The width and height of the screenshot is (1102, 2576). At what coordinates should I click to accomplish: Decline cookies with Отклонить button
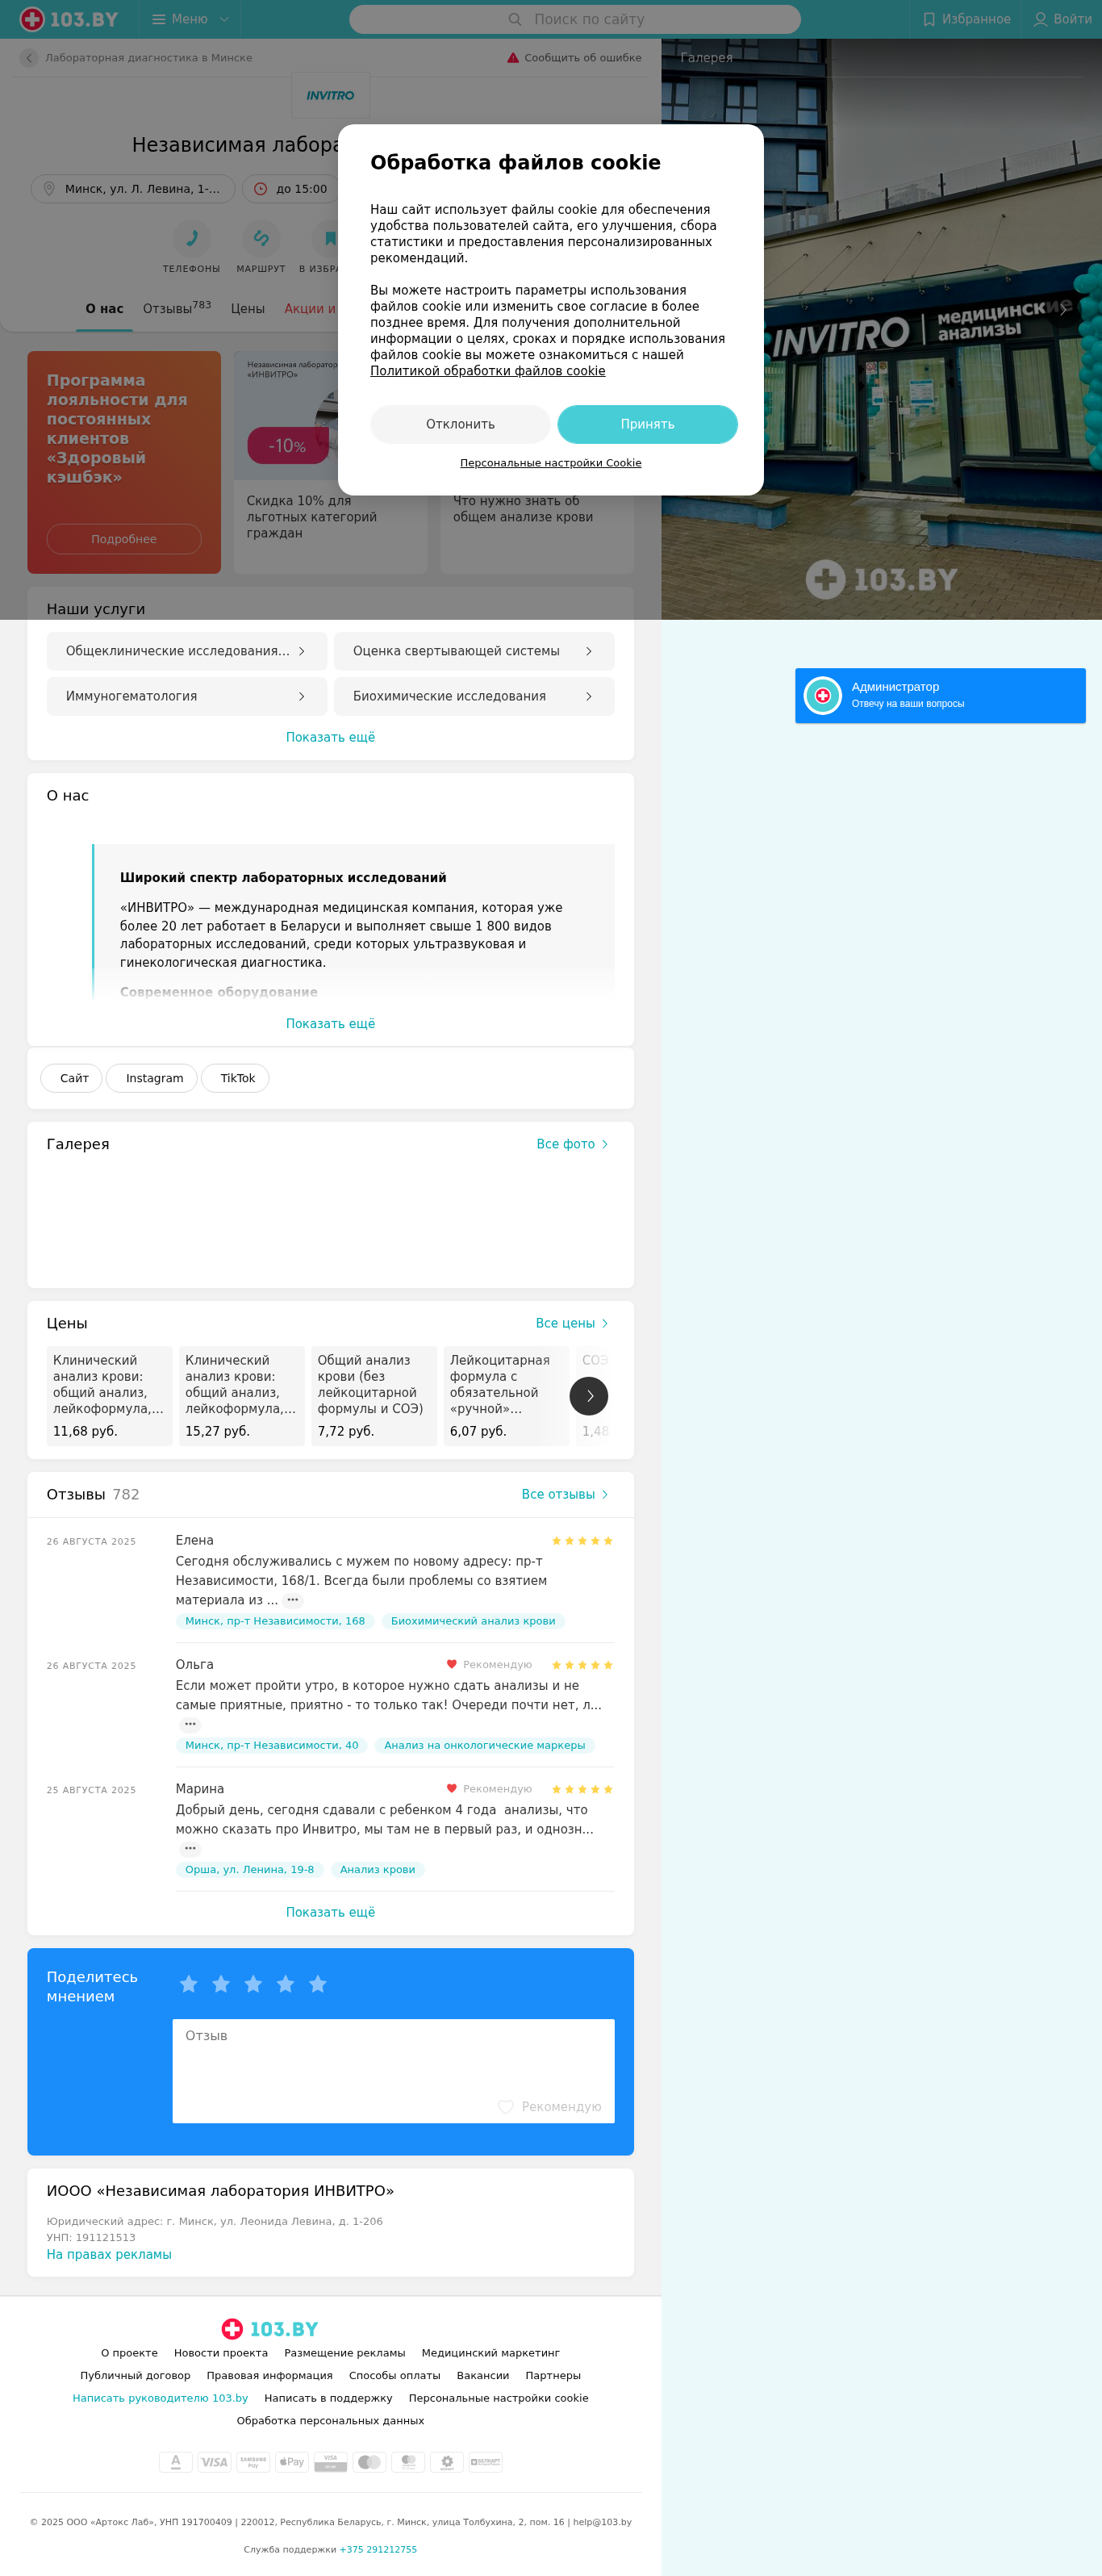(x=460, y=424)
